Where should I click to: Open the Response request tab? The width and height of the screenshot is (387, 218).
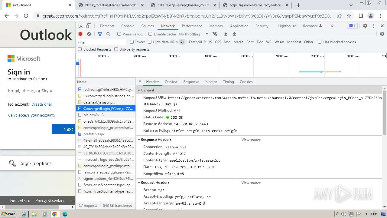[x=191, y=82]
